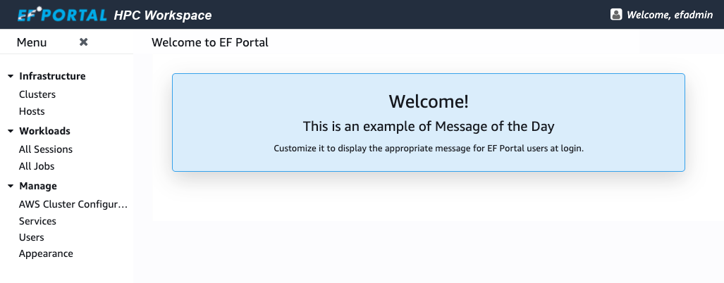Select All Jobs in Workloads
This screenshot has width=724, height=283.
(37, 166)
